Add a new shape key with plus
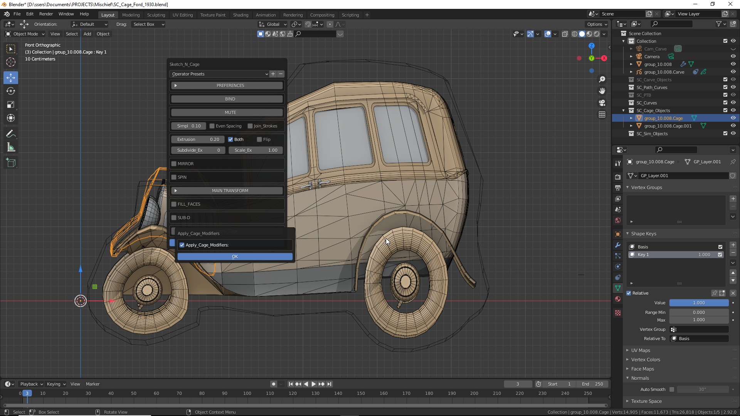Image resolution: width=740 pixels, height=416 pixels. [x=733, y=245]
